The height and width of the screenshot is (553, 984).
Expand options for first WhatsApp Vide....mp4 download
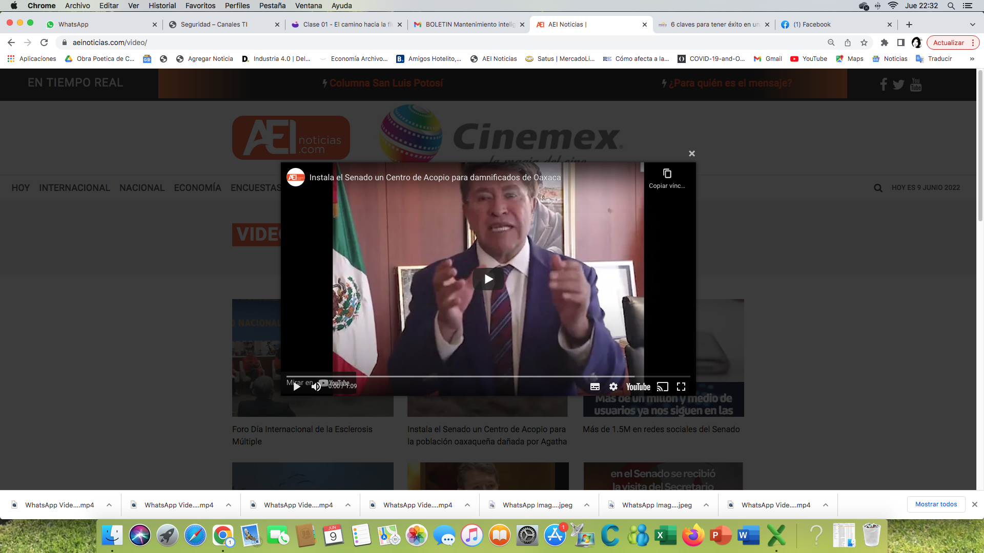(109, 505)
